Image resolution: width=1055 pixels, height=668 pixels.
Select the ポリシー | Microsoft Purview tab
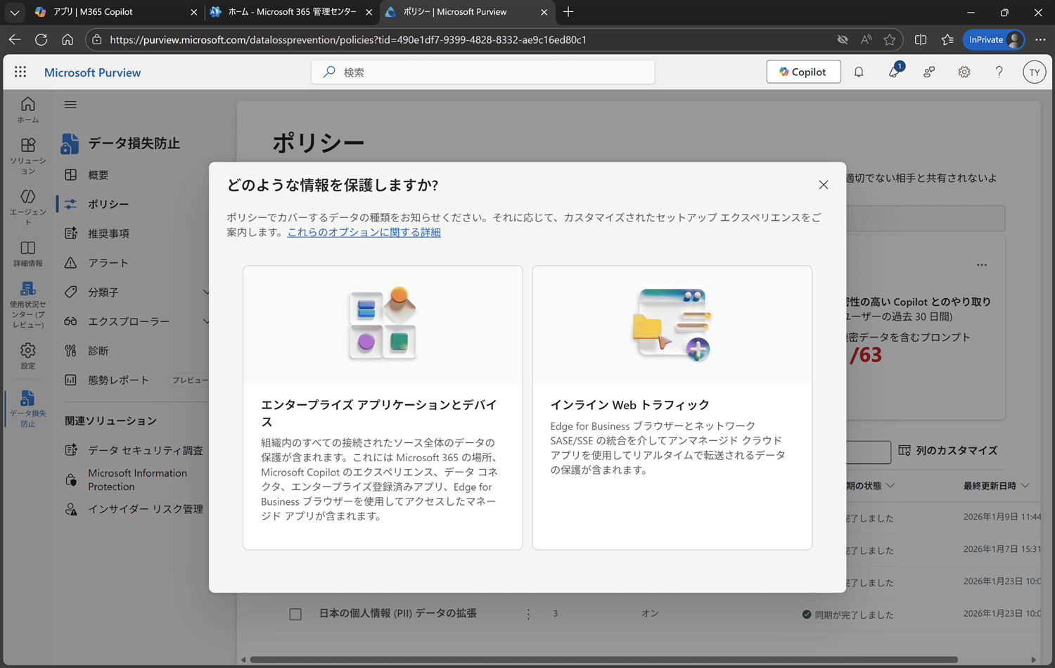466,12
